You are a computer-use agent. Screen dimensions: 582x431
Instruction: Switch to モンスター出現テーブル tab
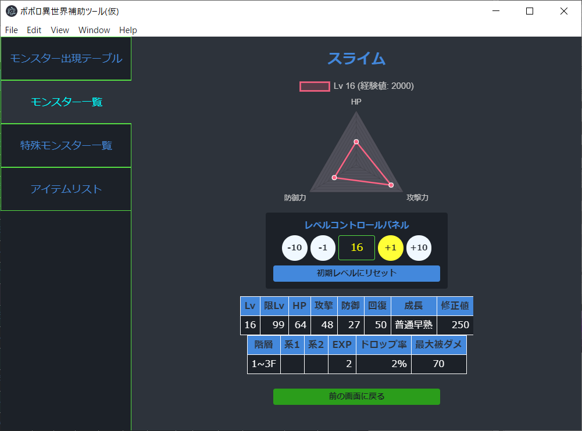66,59
